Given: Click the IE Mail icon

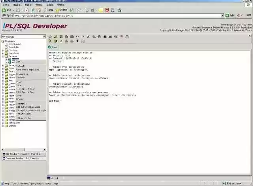Looking at the screenshot, I should pos(79,10).
